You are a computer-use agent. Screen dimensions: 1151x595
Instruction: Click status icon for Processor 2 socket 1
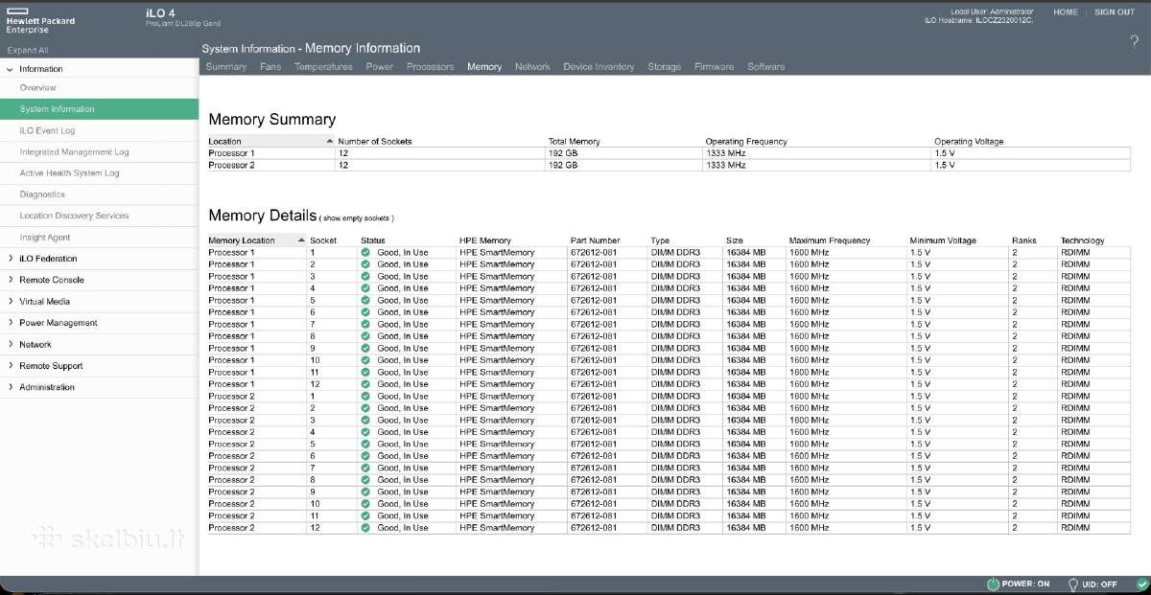coord(365,396)
